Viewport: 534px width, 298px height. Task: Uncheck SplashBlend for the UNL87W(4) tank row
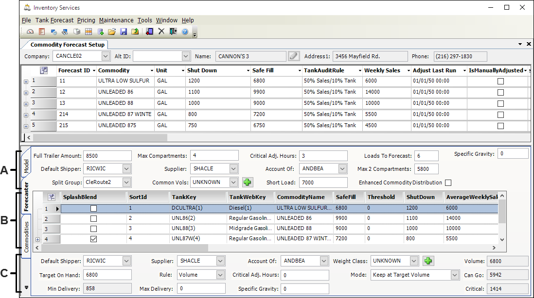(x=93, y=239)
